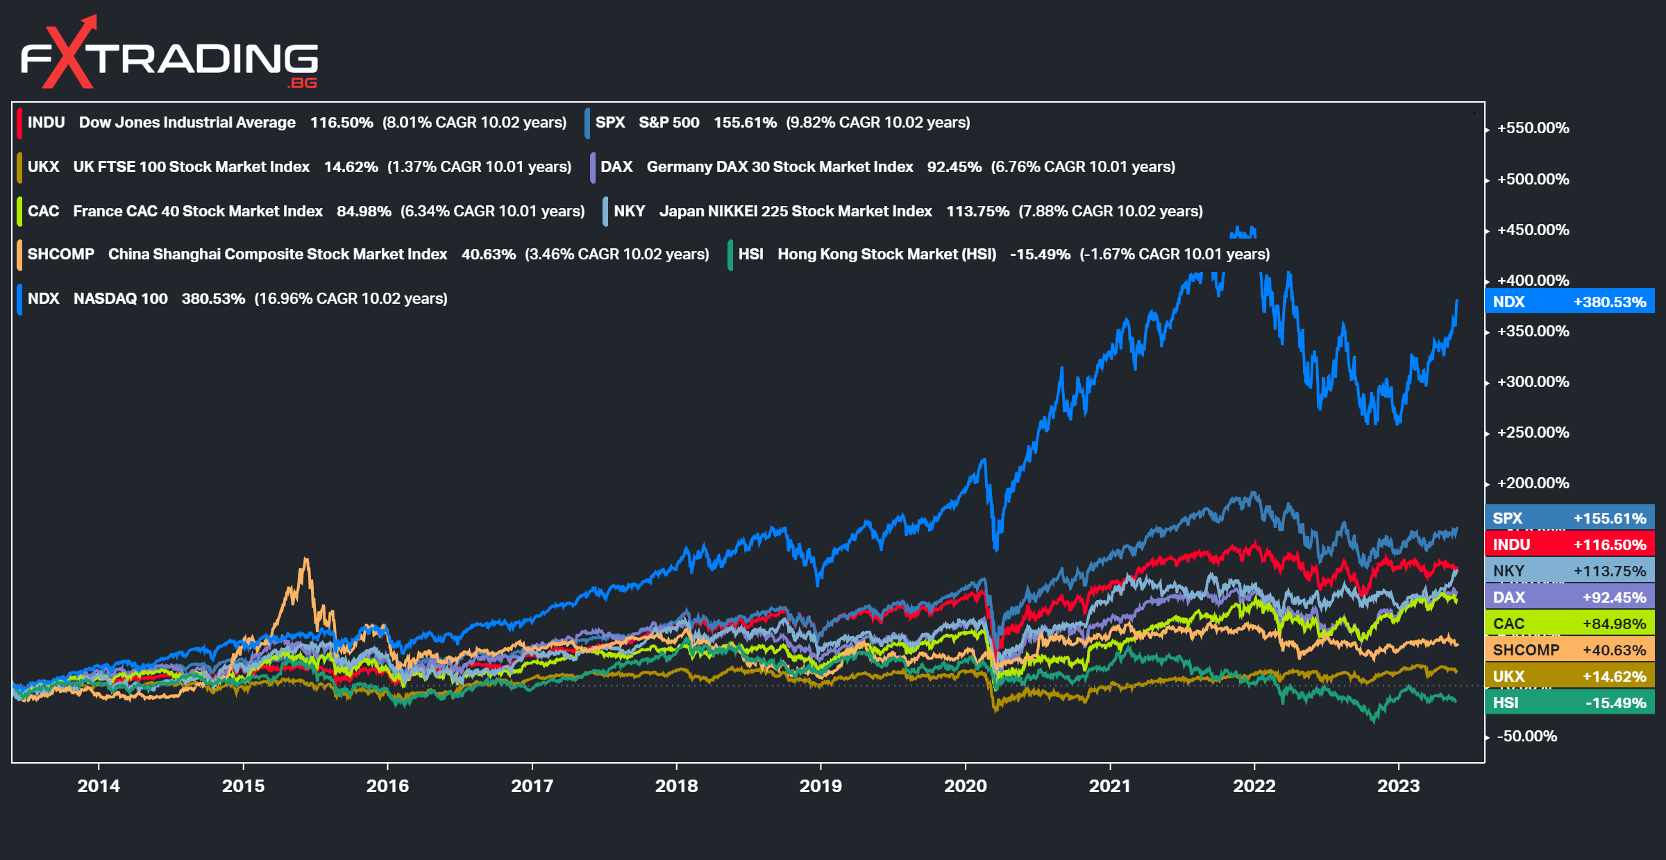The width and height of the screenshot is (1666, 860).
Task: Select the NKY +113.75% value label
Action: [1570, 571]
